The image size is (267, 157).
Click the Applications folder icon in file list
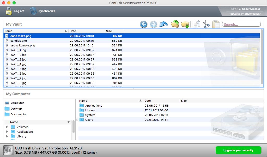tap(82, 106)
